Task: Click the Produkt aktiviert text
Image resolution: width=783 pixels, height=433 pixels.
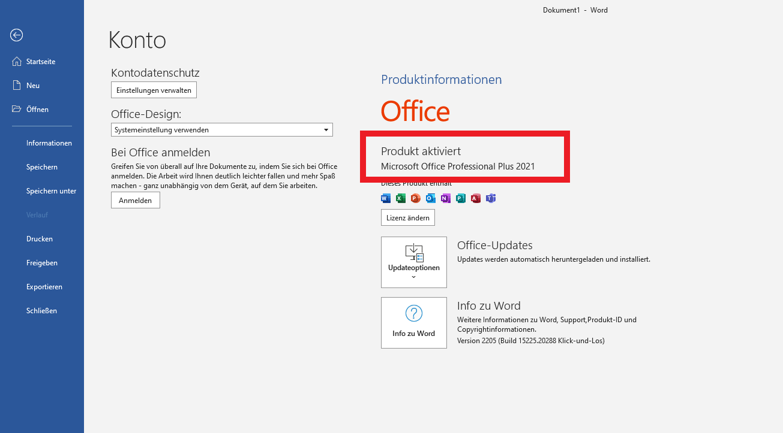Action: [421, 152]
